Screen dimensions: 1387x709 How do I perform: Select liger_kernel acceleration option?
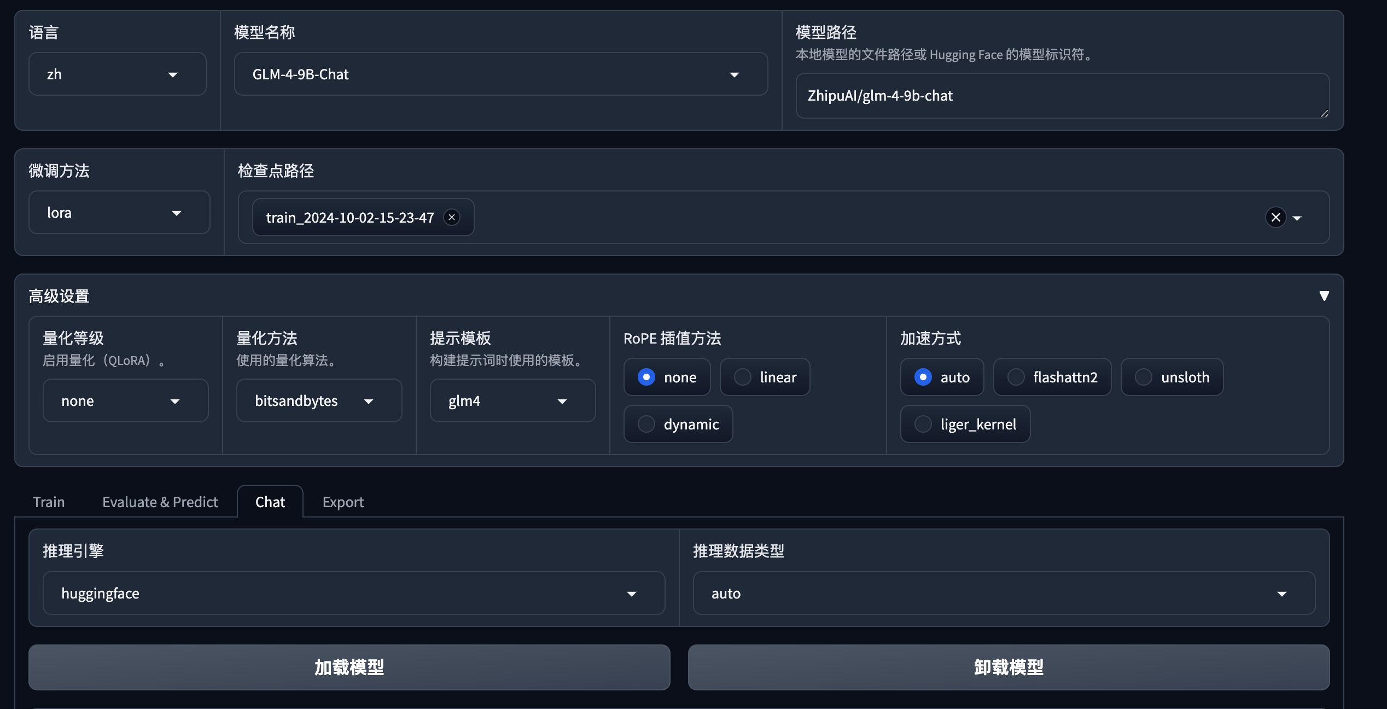[965, 424]
